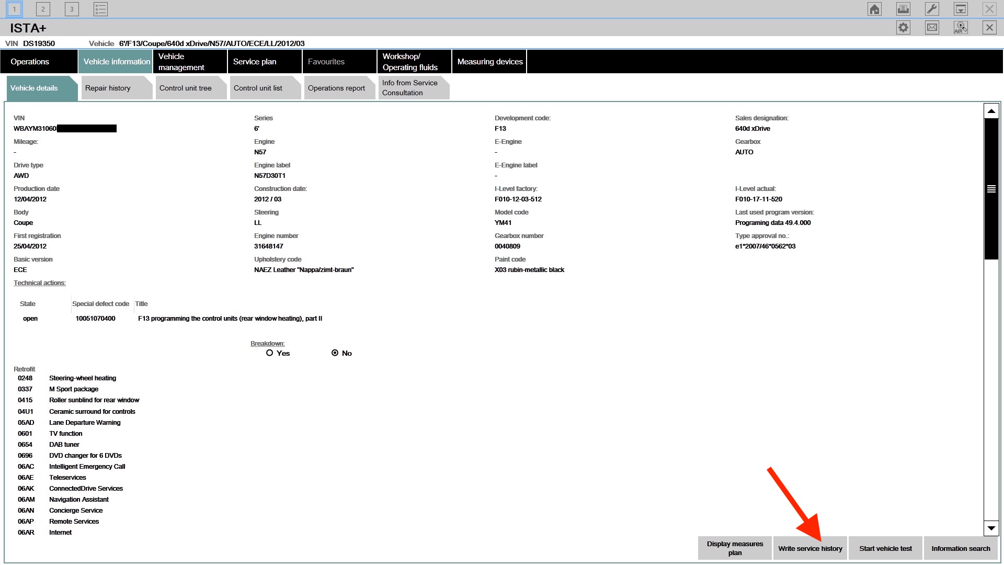This screenshot has width=1004, height=565.
Task: Click the scrollbar up arrow
Action: pos(991,111)
